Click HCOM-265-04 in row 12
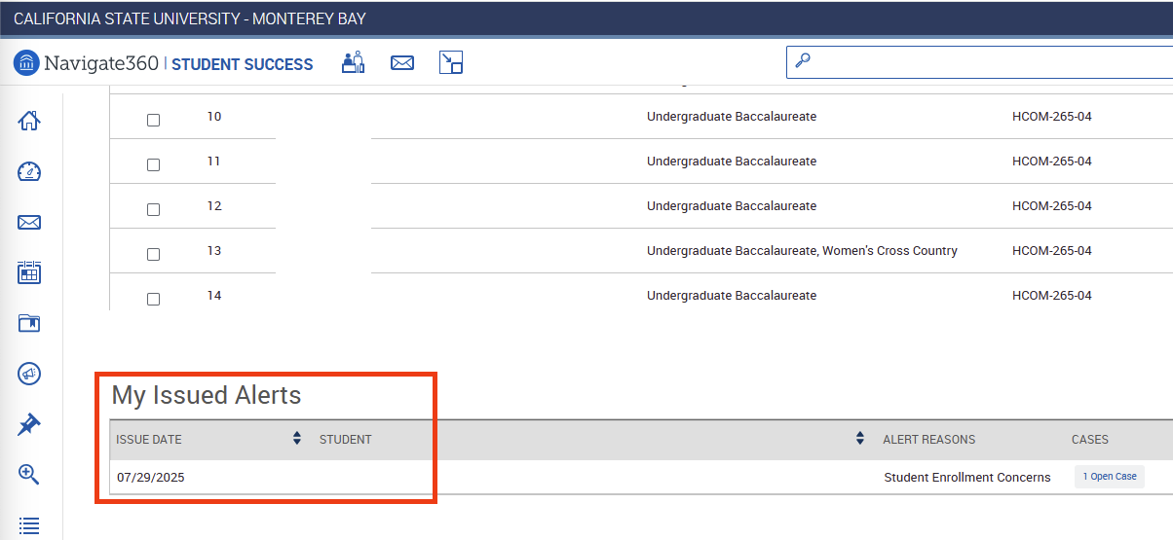This screenshot has height=540, width=1173. point(1052,206)
